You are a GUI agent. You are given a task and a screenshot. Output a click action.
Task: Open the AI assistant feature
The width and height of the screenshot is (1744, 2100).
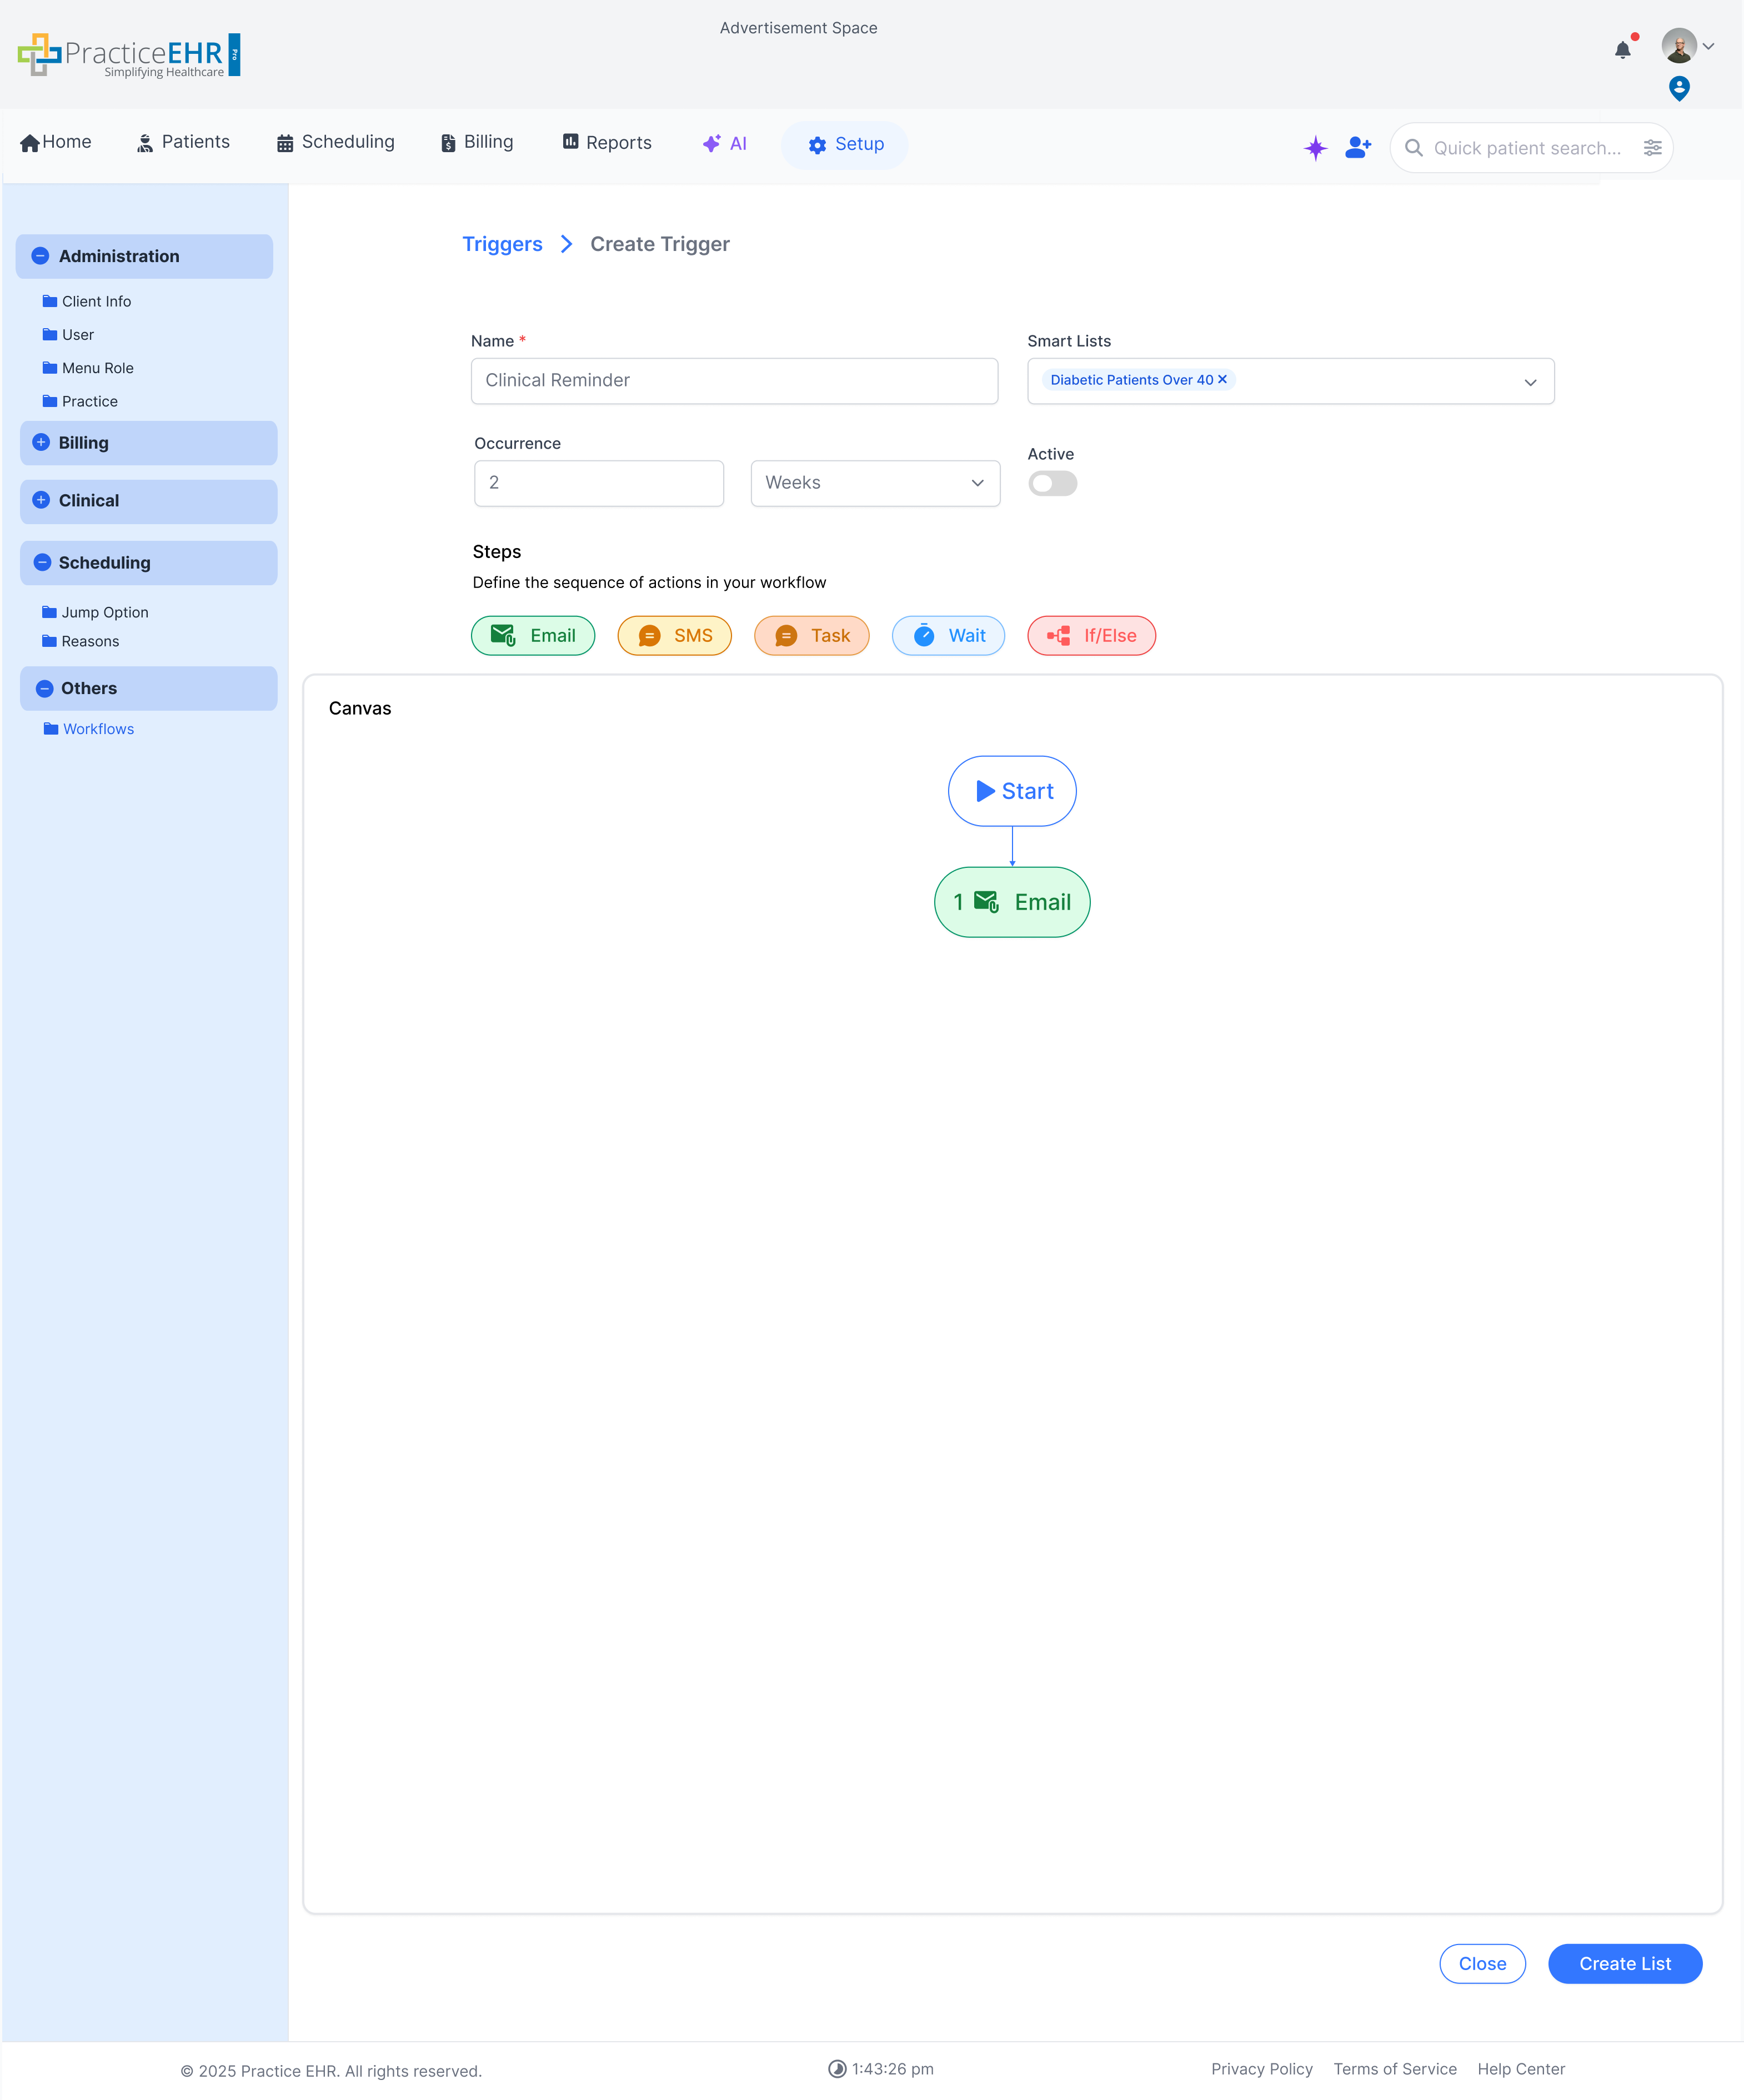[725, 143]
